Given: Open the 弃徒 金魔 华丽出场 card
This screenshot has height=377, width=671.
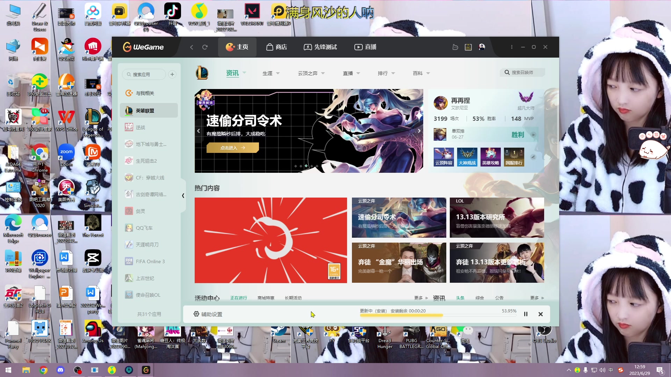Looking at the screenshot, I should coord(399,263).
